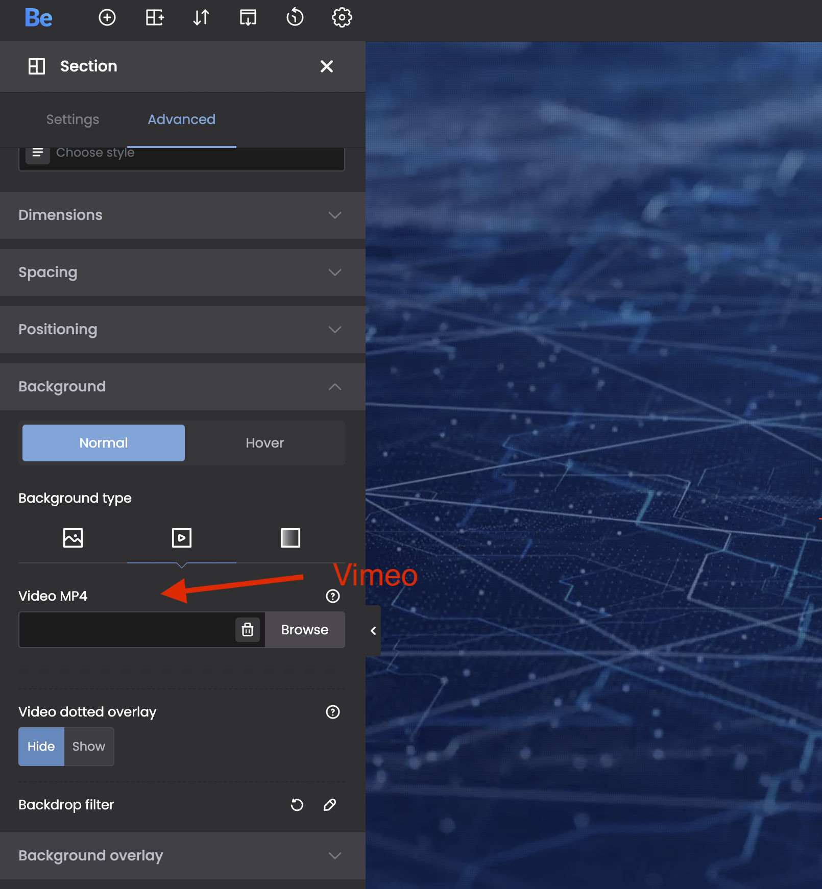The width and height of the screenshot is (822, 889).
Task: Select gradient background type icon
Action: [290, 538]
